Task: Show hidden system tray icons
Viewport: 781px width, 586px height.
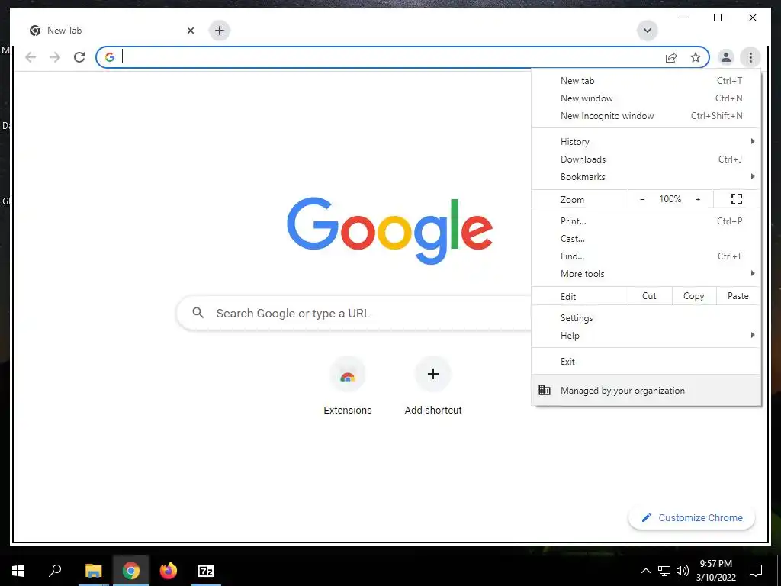Action: (645, 571)
